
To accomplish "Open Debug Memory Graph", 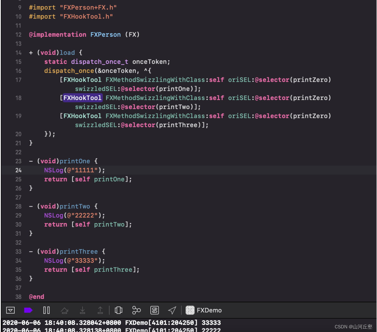I will 136,310.
